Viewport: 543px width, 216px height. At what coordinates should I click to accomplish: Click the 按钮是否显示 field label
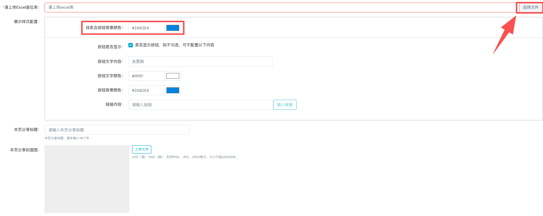pyautogui.click(x=110, y=47)
